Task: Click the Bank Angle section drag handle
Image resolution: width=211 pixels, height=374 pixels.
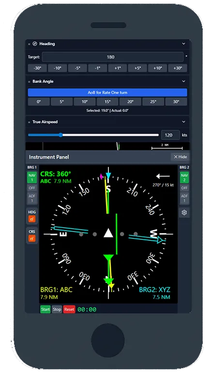Action: click(x=30, y=81)
